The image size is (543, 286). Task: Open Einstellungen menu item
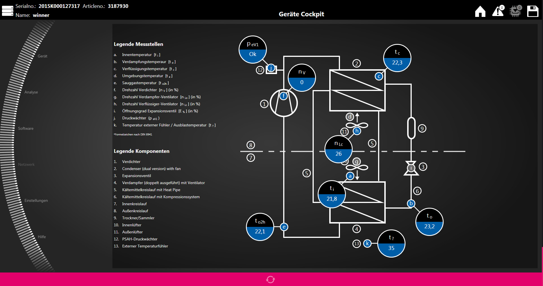click(36, 200)
